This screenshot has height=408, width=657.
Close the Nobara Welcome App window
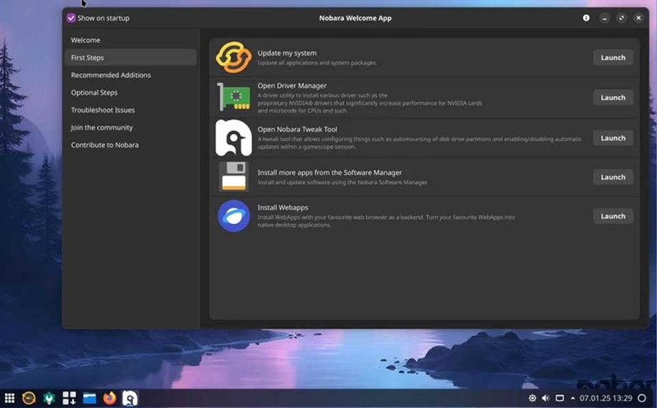639,18
